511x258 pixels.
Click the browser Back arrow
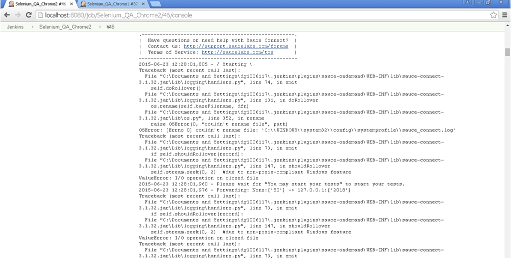coord(7,15)
